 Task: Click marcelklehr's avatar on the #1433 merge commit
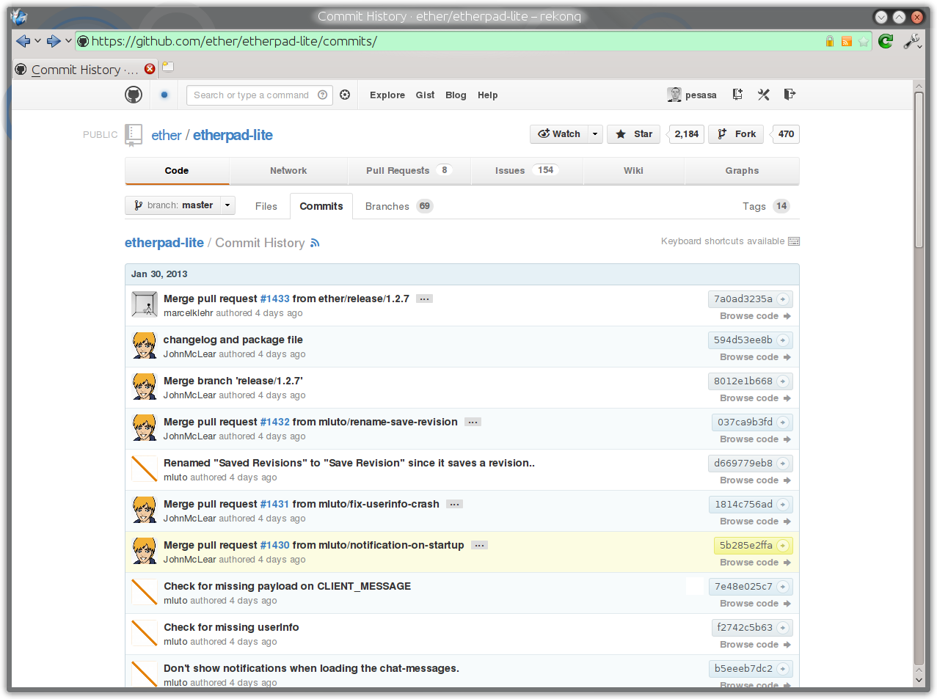click(x=145, y=304)
